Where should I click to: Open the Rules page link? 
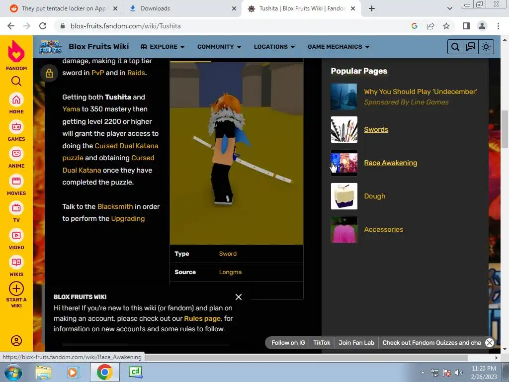coord(202,319)
